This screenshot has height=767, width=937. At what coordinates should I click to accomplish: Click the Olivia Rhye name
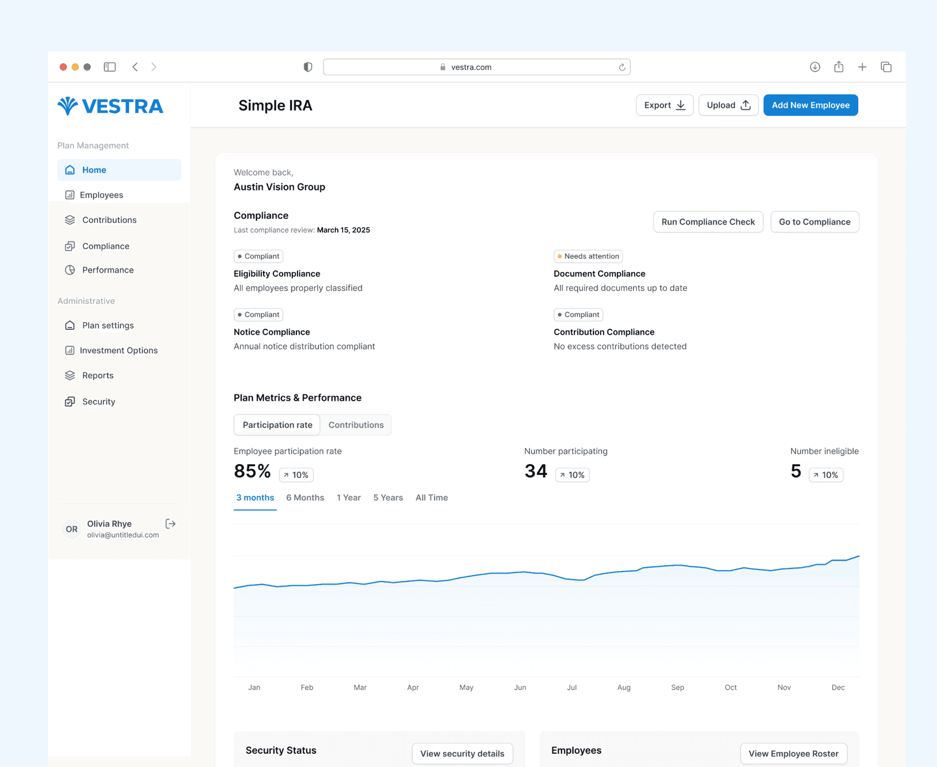click(110, 524)
